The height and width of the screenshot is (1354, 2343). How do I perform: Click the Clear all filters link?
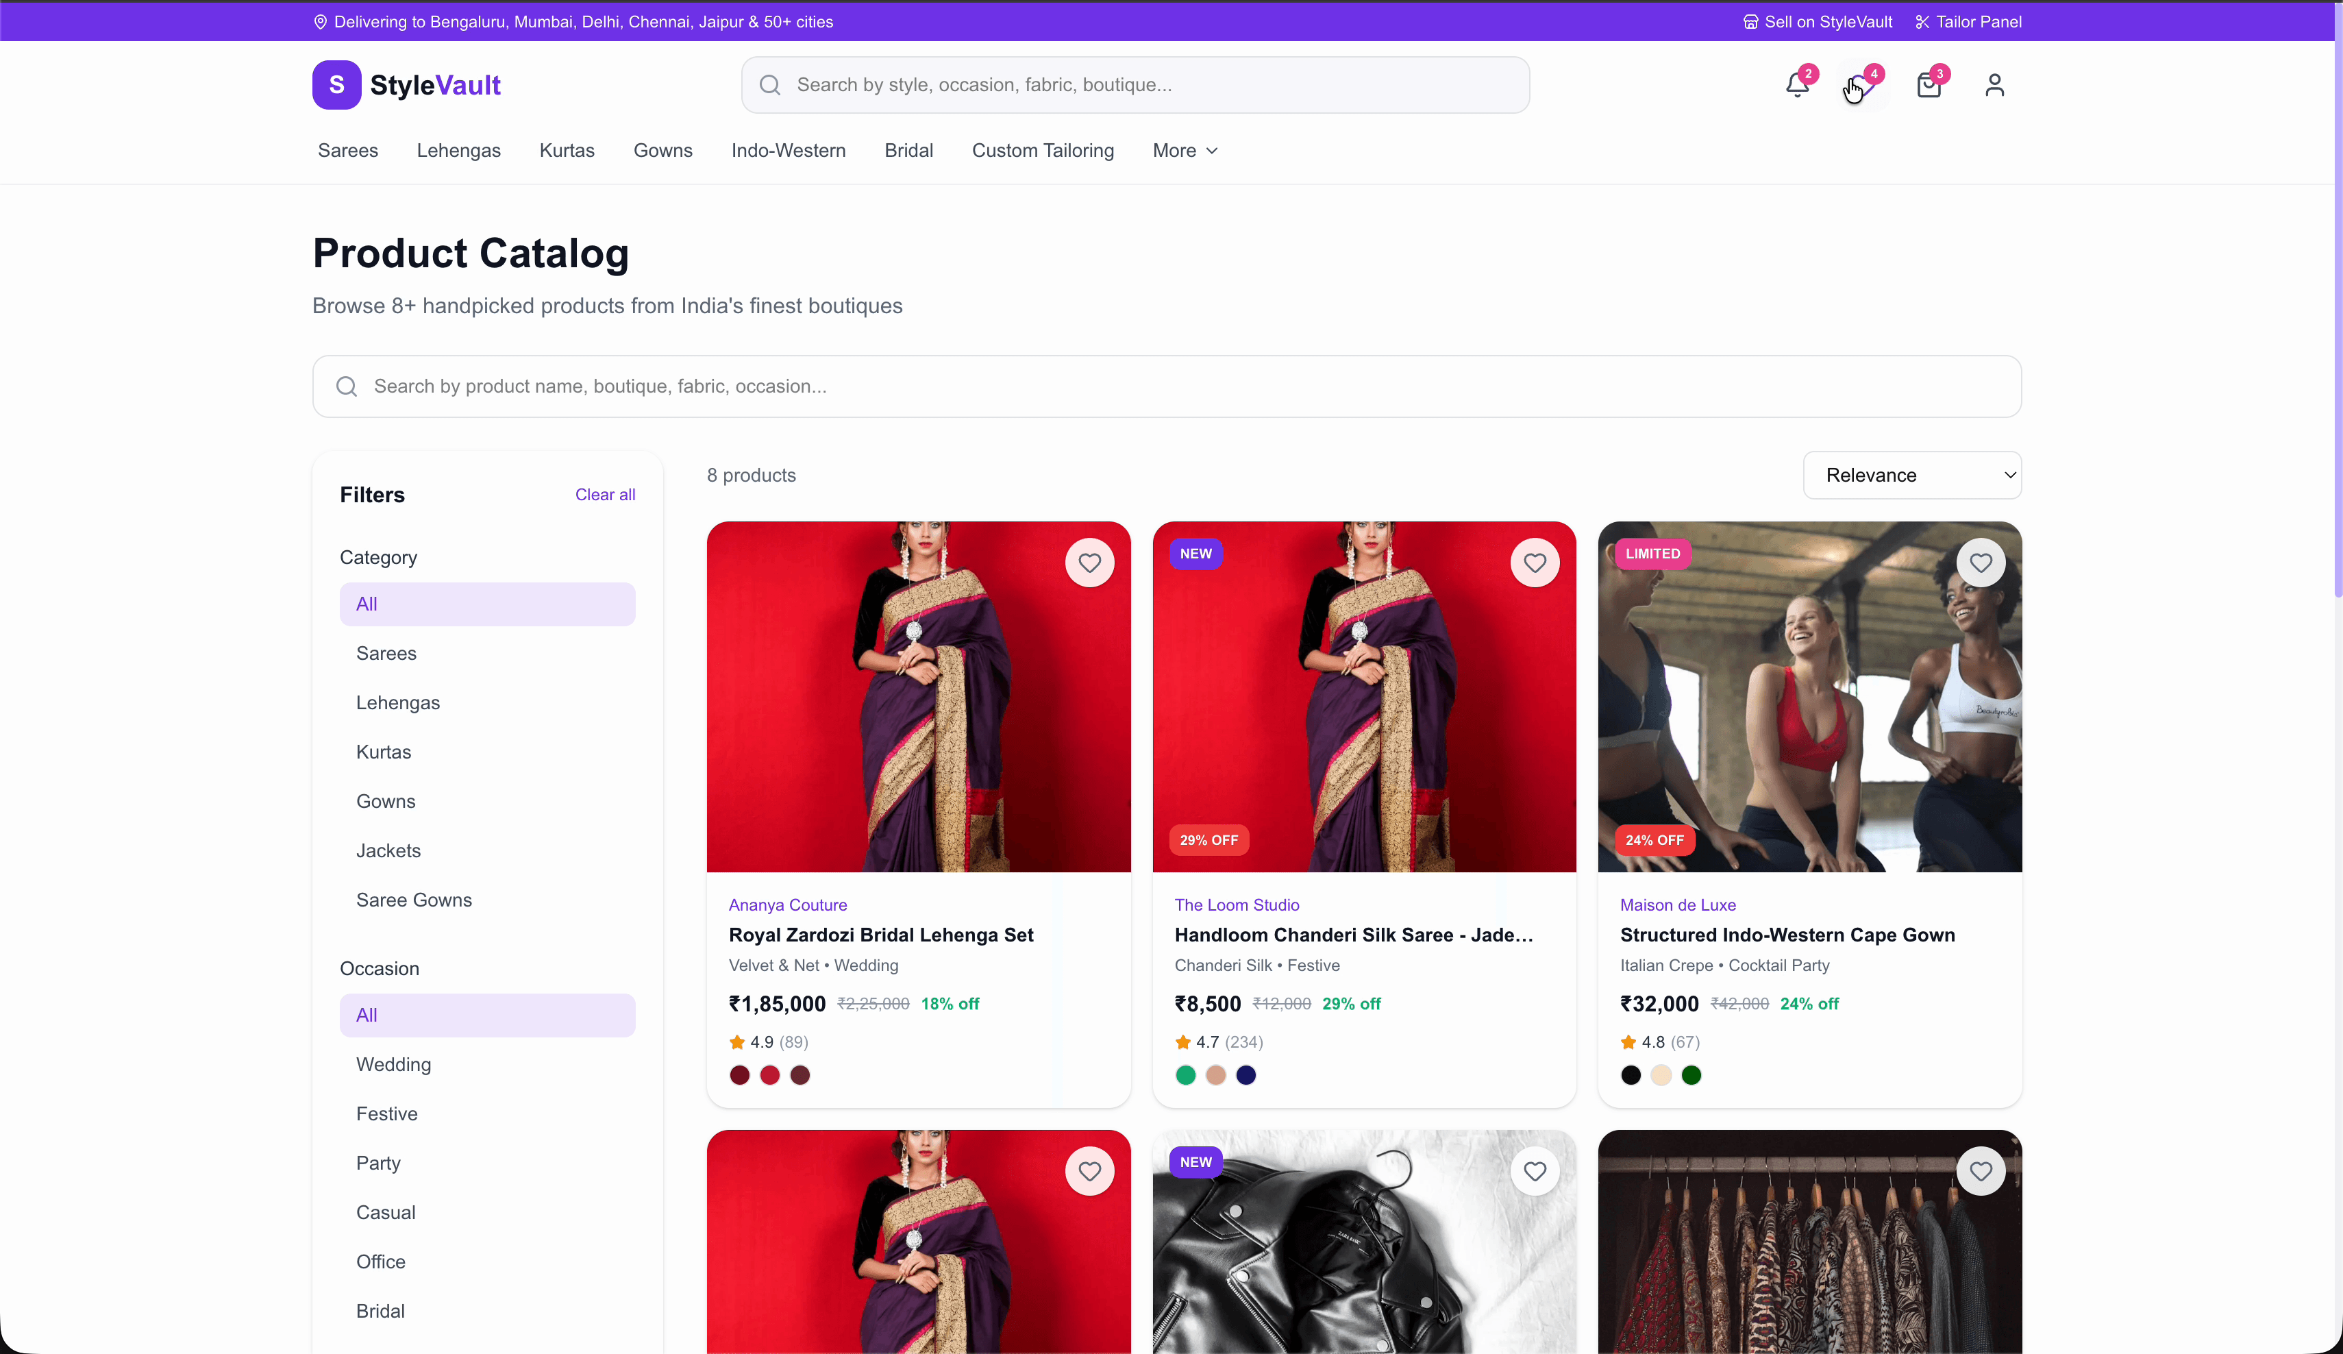click(604, 494)
